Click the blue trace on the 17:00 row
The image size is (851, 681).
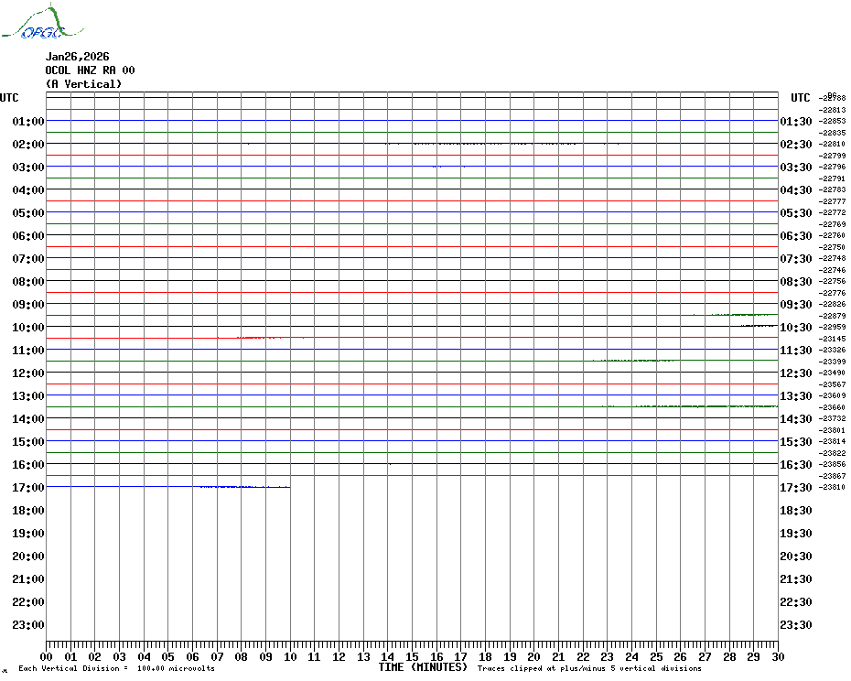[x=244, y=487]
